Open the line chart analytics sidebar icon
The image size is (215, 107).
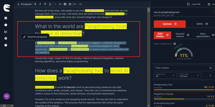coord(6,32)
